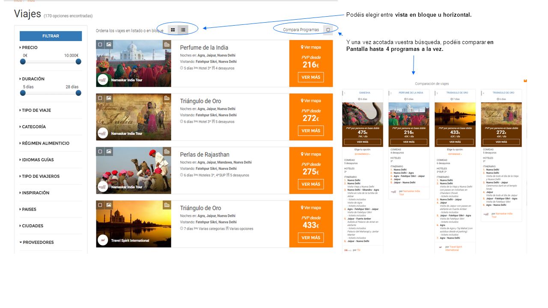Viewport: 548px width, 308px height.
Task: Open Travel Spirit International link in comparison
Action: click(x=453, y=248)
